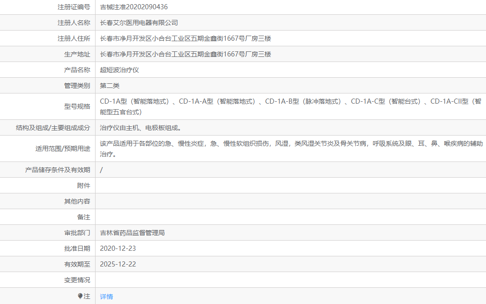486x304 pixels.
Task: Click the approval date 2020-12-23
Action: [118, 248]
